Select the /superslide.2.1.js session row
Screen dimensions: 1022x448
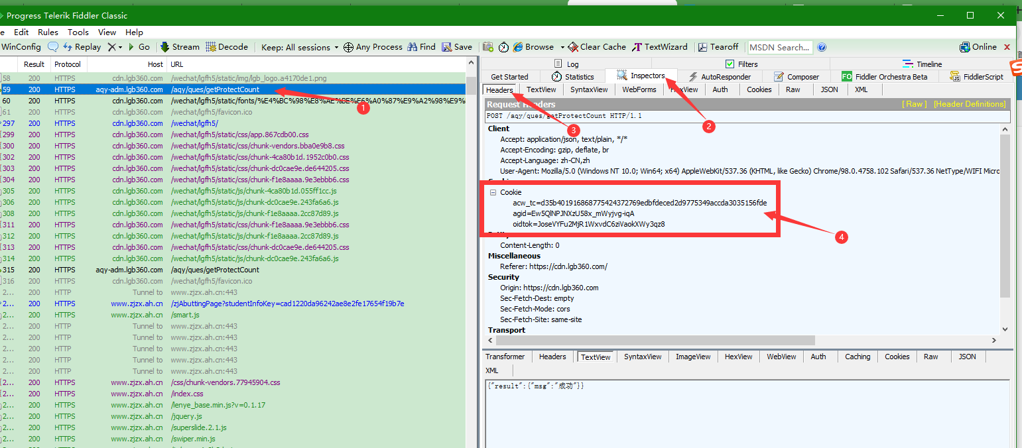pos(233,427)
